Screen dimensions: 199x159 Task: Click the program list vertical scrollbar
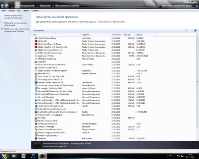[198, 82]
